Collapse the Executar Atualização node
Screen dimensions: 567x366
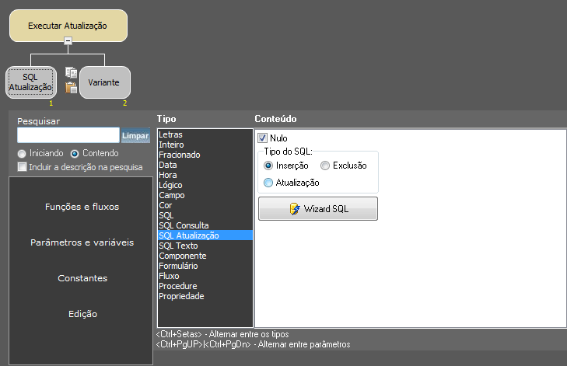coord(68,41)
